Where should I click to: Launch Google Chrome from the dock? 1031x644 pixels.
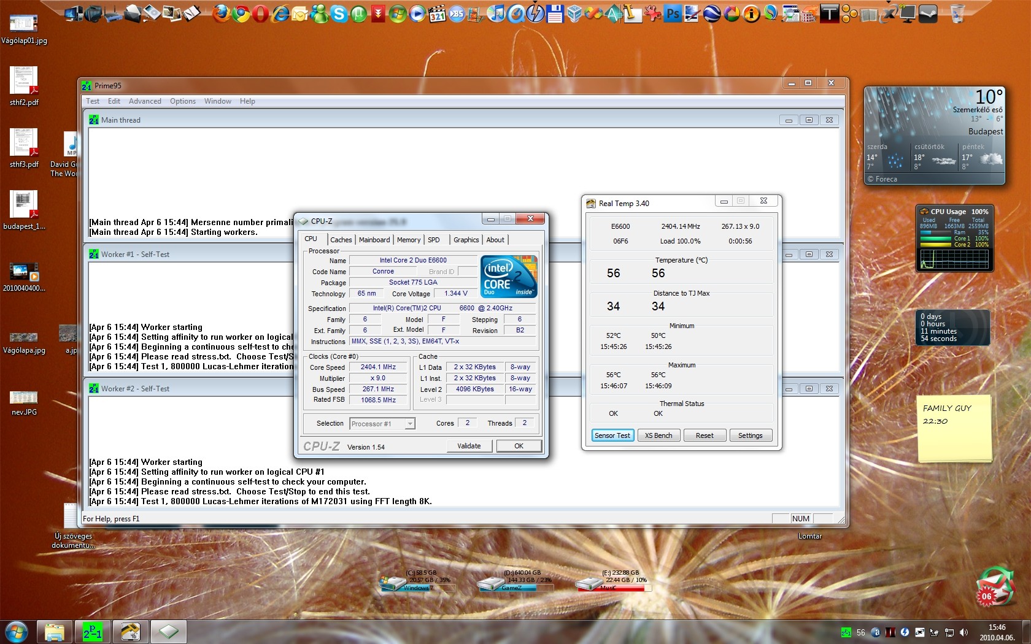pos(241,13)
